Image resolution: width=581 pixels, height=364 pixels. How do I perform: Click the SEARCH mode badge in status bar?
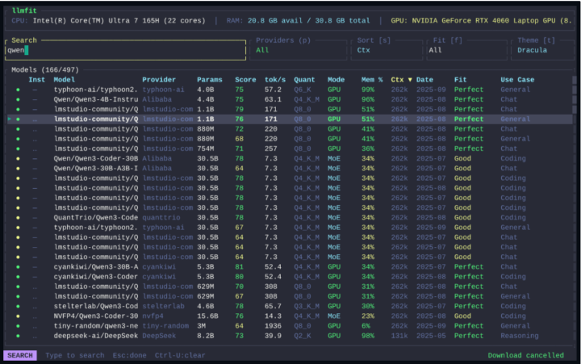coord(20,355)
